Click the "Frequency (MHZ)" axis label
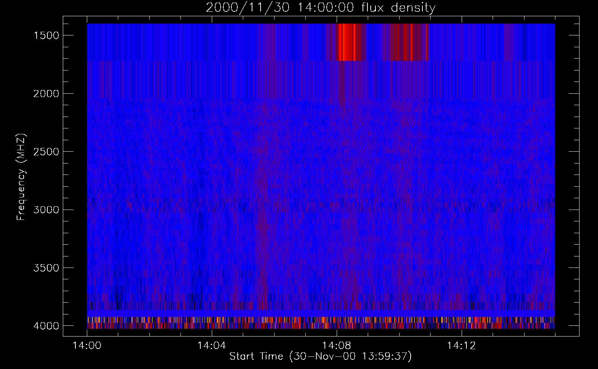This screenshot has height=369, width=598. [21, 177]
